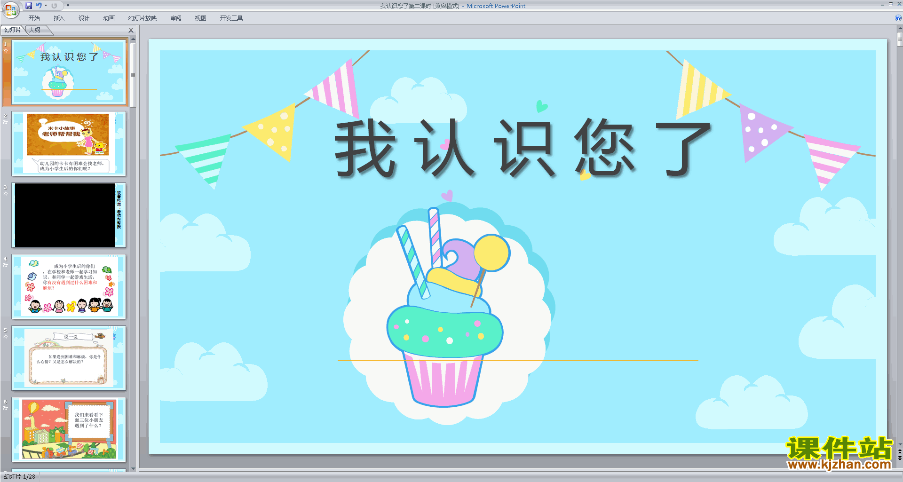Select slide 6 thumbnail with city illustration

pos(69,430)
